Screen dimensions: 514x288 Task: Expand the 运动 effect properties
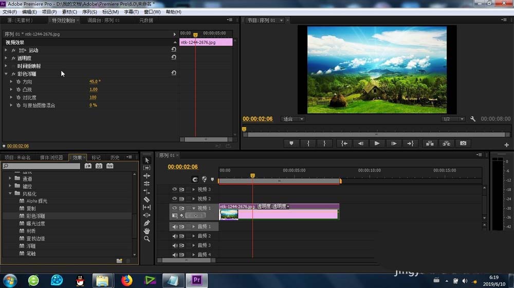[6, 50]
